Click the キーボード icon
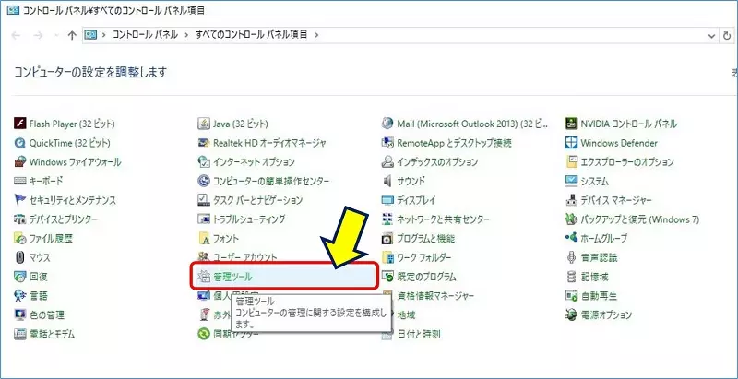Screen dimensions: 738x379 (19, 181)
